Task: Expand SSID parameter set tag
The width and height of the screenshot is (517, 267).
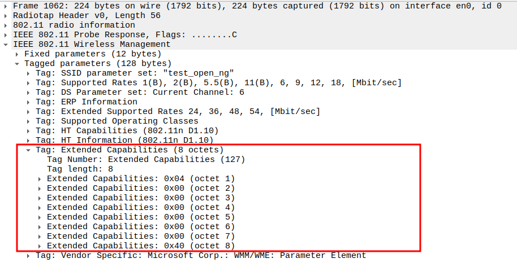Action: pyautogui.click(x=29, y=73)
